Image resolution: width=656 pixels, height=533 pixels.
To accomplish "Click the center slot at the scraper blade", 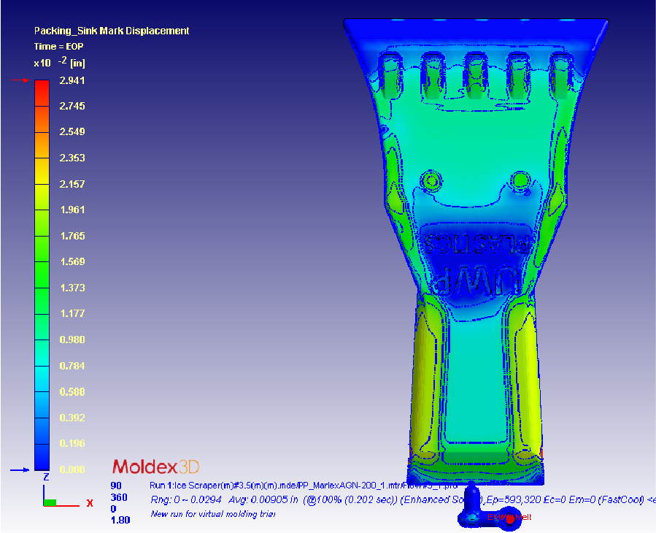I will [x=475, y=76].
